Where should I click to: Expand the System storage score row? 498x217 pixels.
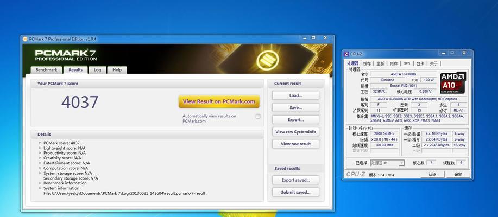[x=40, y=173]
